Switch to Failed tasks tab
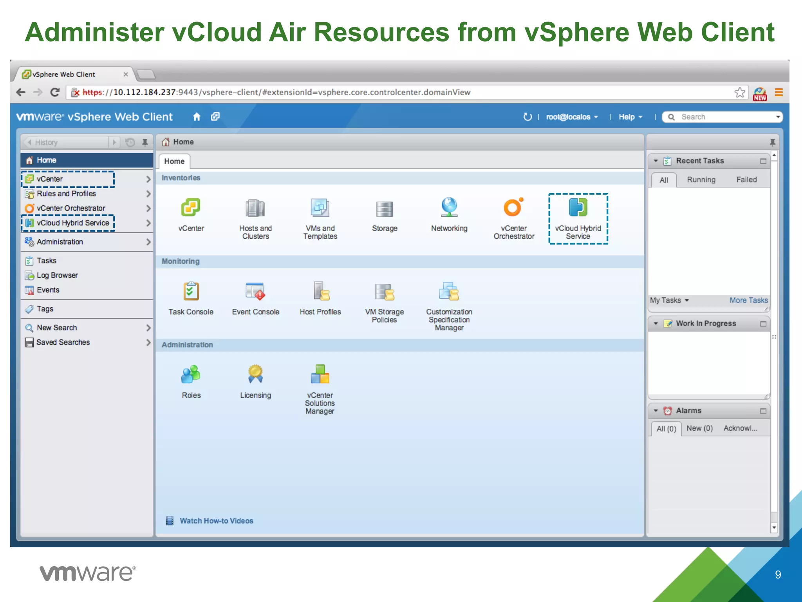The image size is (802, 602). coord(746,180)
